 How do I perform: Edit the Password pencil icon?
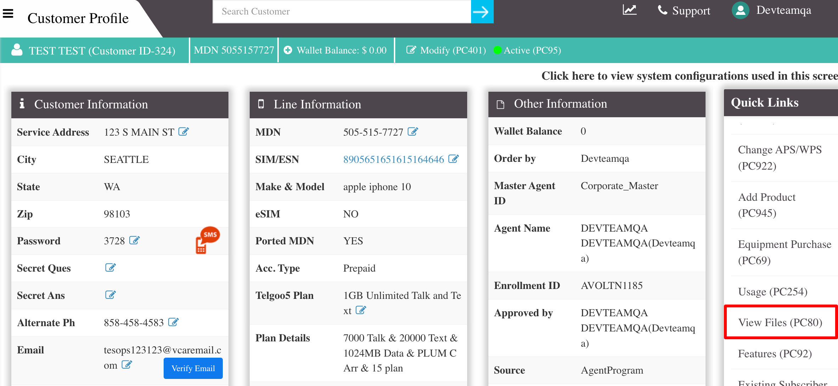[x=134, y=240]
